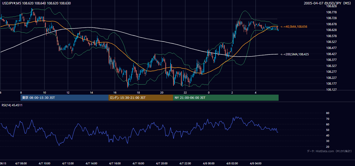Click the 4/7 10:00 time axis label
This screenshot has height=166, width=355.
pos(44,164)
